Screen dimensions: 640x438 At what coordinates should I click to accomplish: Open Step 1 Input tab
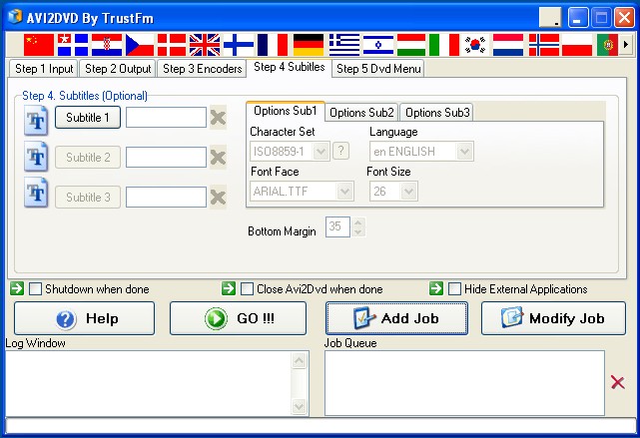pos(44,69)
